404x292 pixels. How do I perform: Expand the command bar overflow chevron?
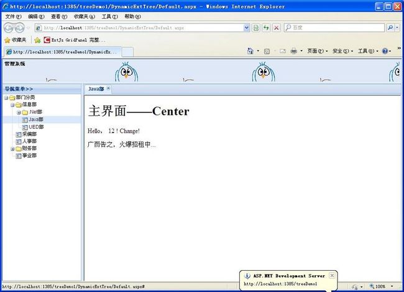click(x=399, y=49)
